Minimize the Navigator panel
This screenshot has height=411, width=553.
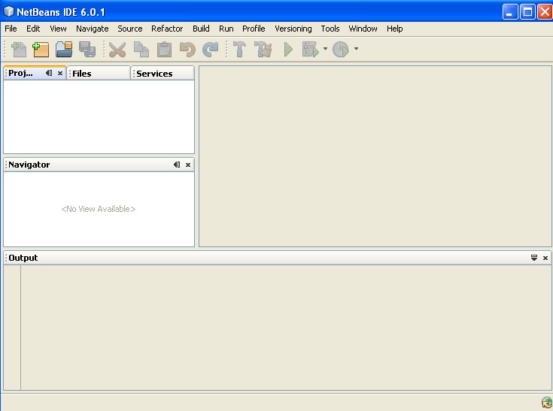(x=177, y=165)
